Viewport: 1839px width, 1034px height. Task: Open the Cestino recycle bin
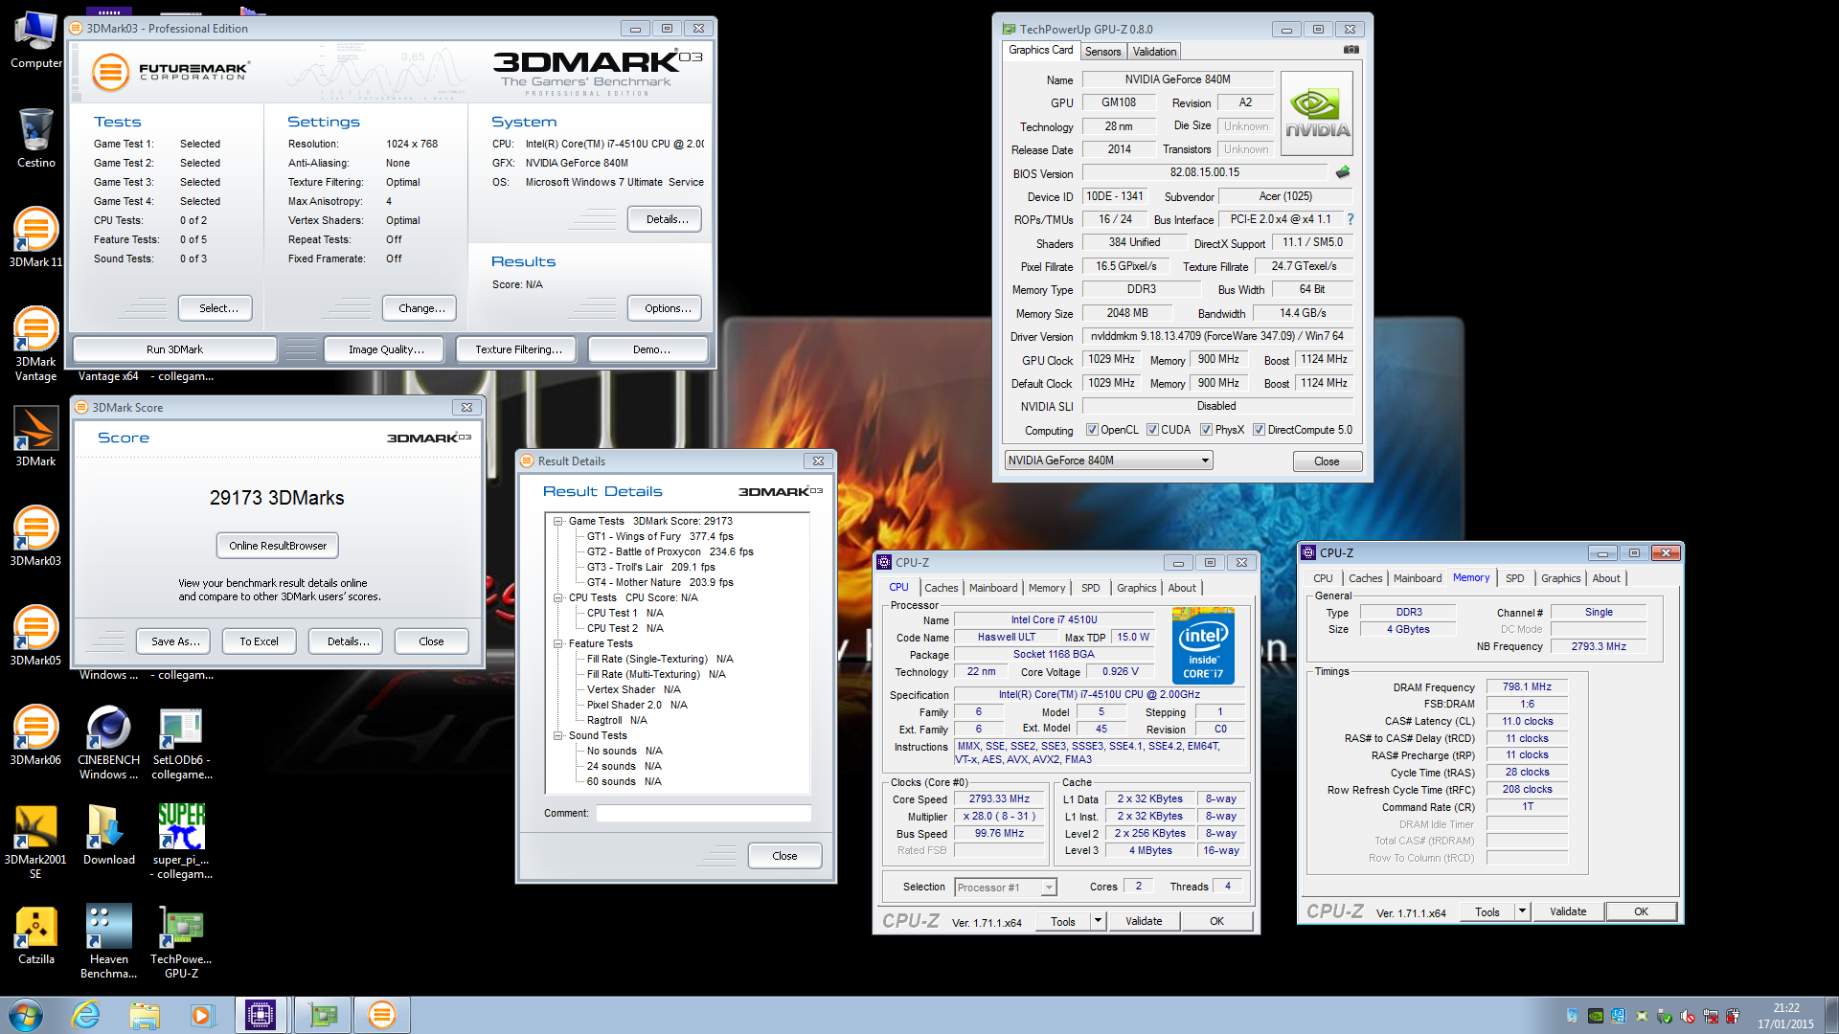tap(35, 138)
